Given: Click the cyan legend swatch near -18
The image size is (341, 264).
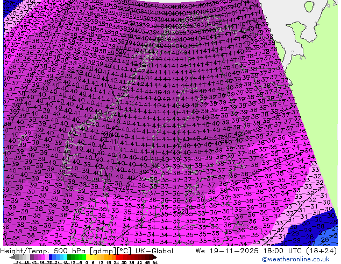Looking at the screenshot, I should (x=66, y=257).
